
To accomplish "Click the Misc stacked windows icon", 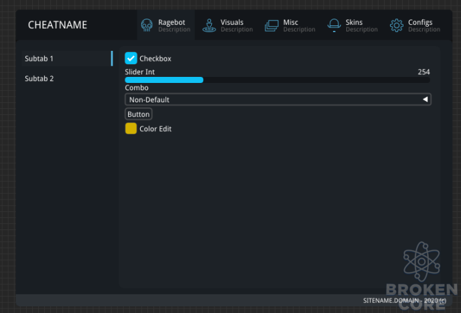I will (271, 25).
